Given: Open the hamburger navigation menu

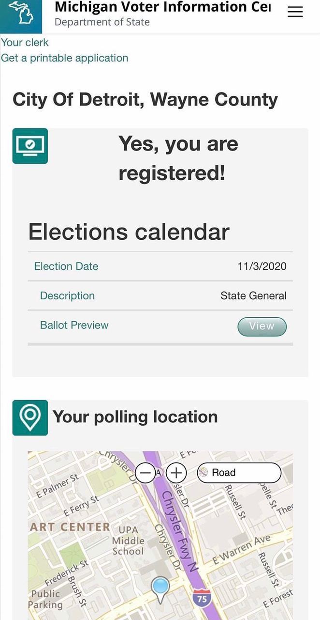Looking at the screenshot, I should (295, 12).
